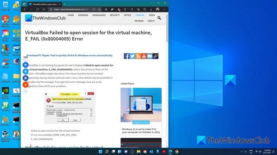The height and width of the screenshot is (155, 277).
Task: Click TheWindowsClub site logo in header
Action: tap(45, 18)
